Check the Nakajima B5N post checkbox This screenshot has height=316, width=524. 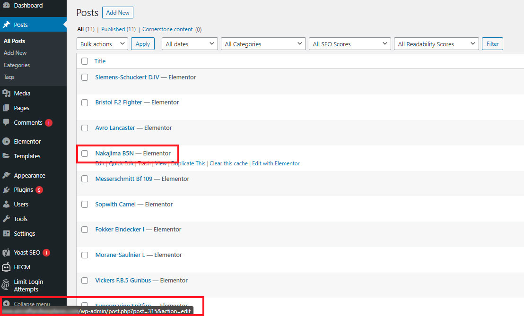click(x=85, y=153)
